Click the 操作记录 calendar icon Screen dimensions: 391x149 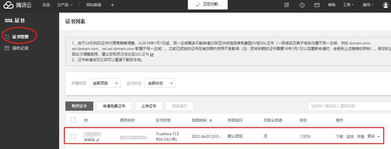click(7, 48)
